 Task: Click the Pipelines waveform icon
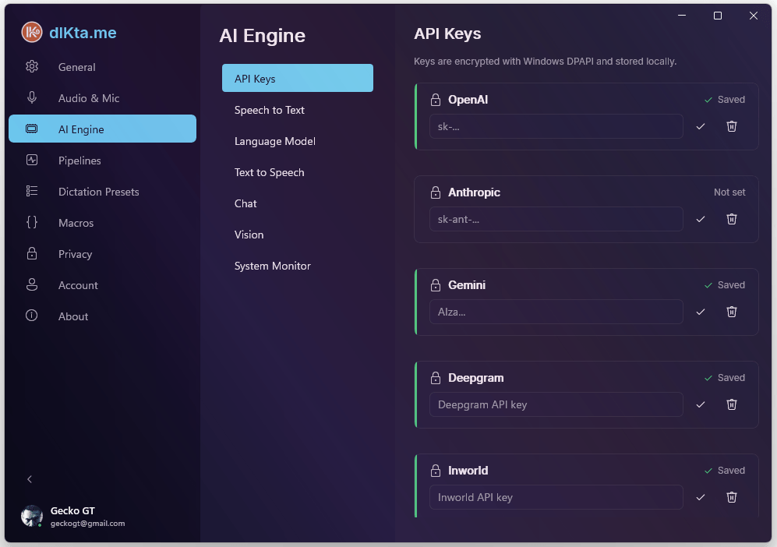click(x=32, y=160)
